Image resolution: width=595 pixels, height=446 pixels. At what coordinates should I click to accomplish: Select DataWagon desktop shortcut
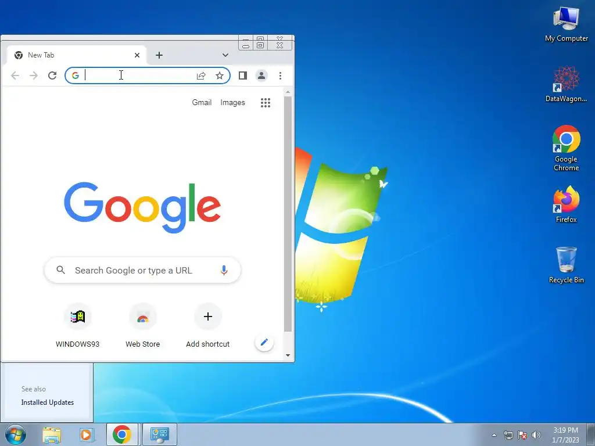coord(566,84)
